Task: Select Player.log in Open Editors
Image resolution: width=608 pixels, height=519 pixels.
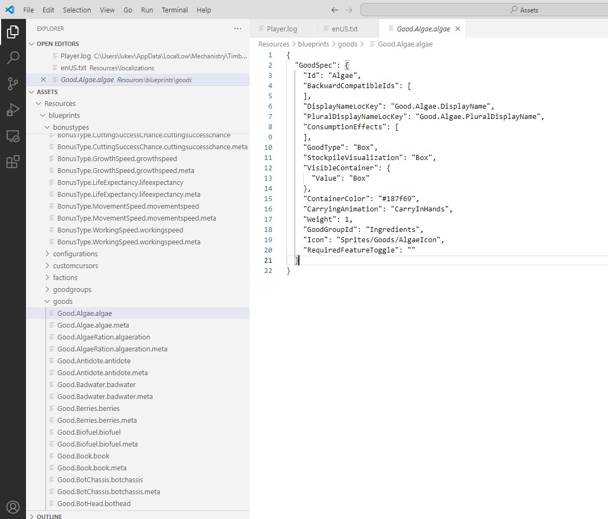Action: click(x=138, y=56)
